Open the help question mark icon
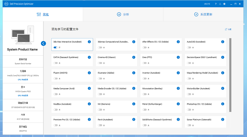 pyautogui.click(x=216, y=4)
